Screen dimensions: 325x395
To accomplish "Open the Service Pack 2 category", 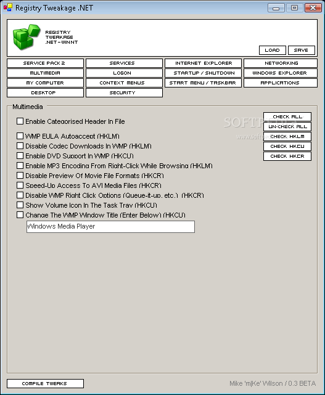I will pyautogui.click(x=45, y=63).
